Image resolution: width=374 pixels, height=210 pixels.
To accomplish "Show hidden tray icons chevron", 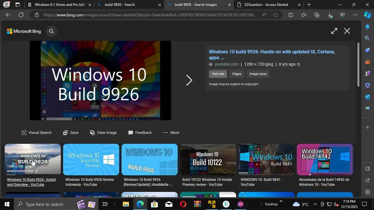I will [x=315, y=204].
